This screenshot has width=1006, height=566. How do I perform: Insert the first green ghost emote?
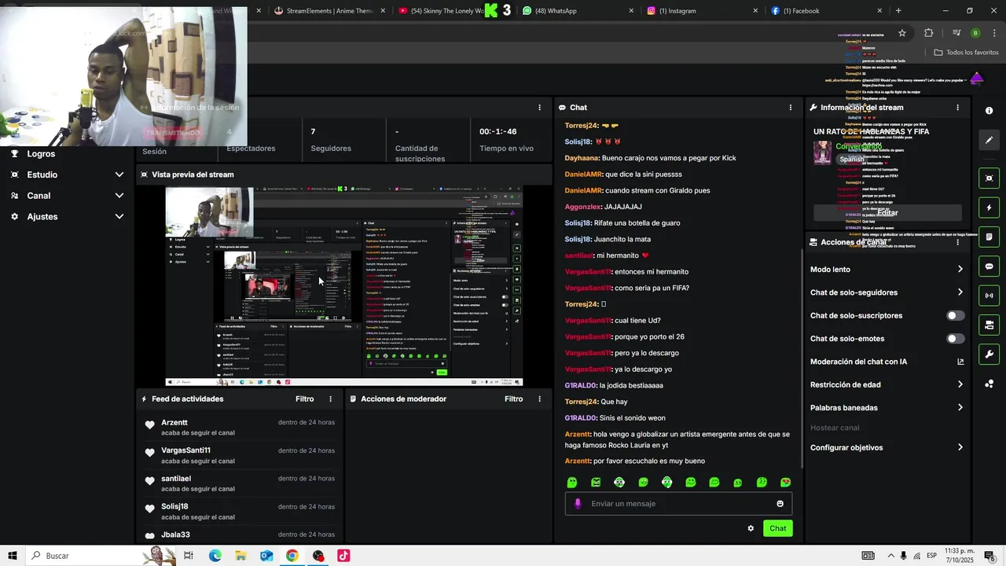point(572,483)
